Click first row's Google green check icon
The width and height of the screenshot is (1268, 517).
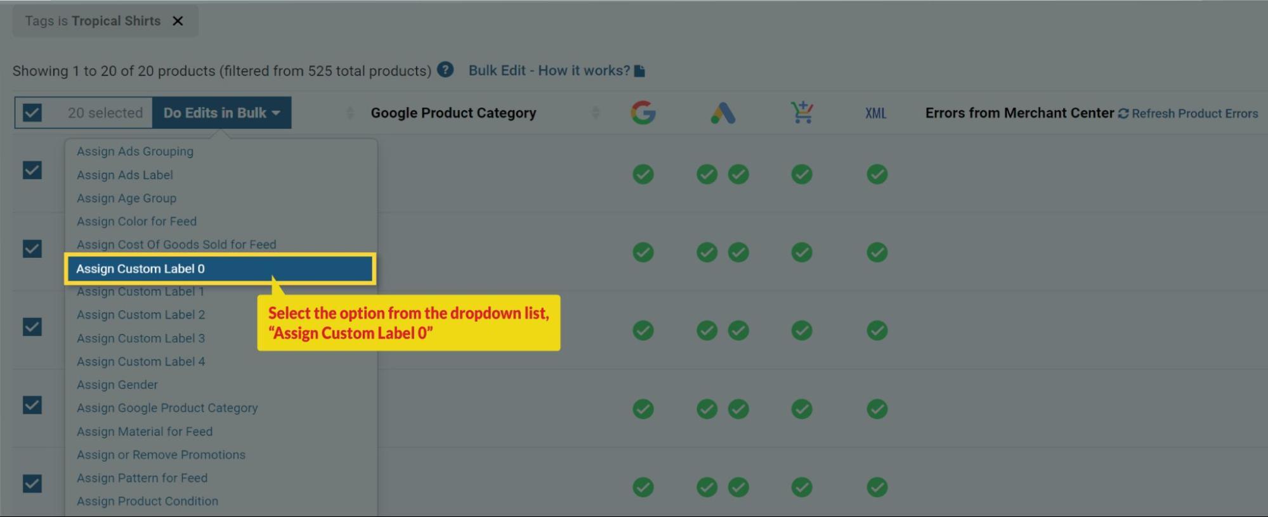[x=643, y=174]
